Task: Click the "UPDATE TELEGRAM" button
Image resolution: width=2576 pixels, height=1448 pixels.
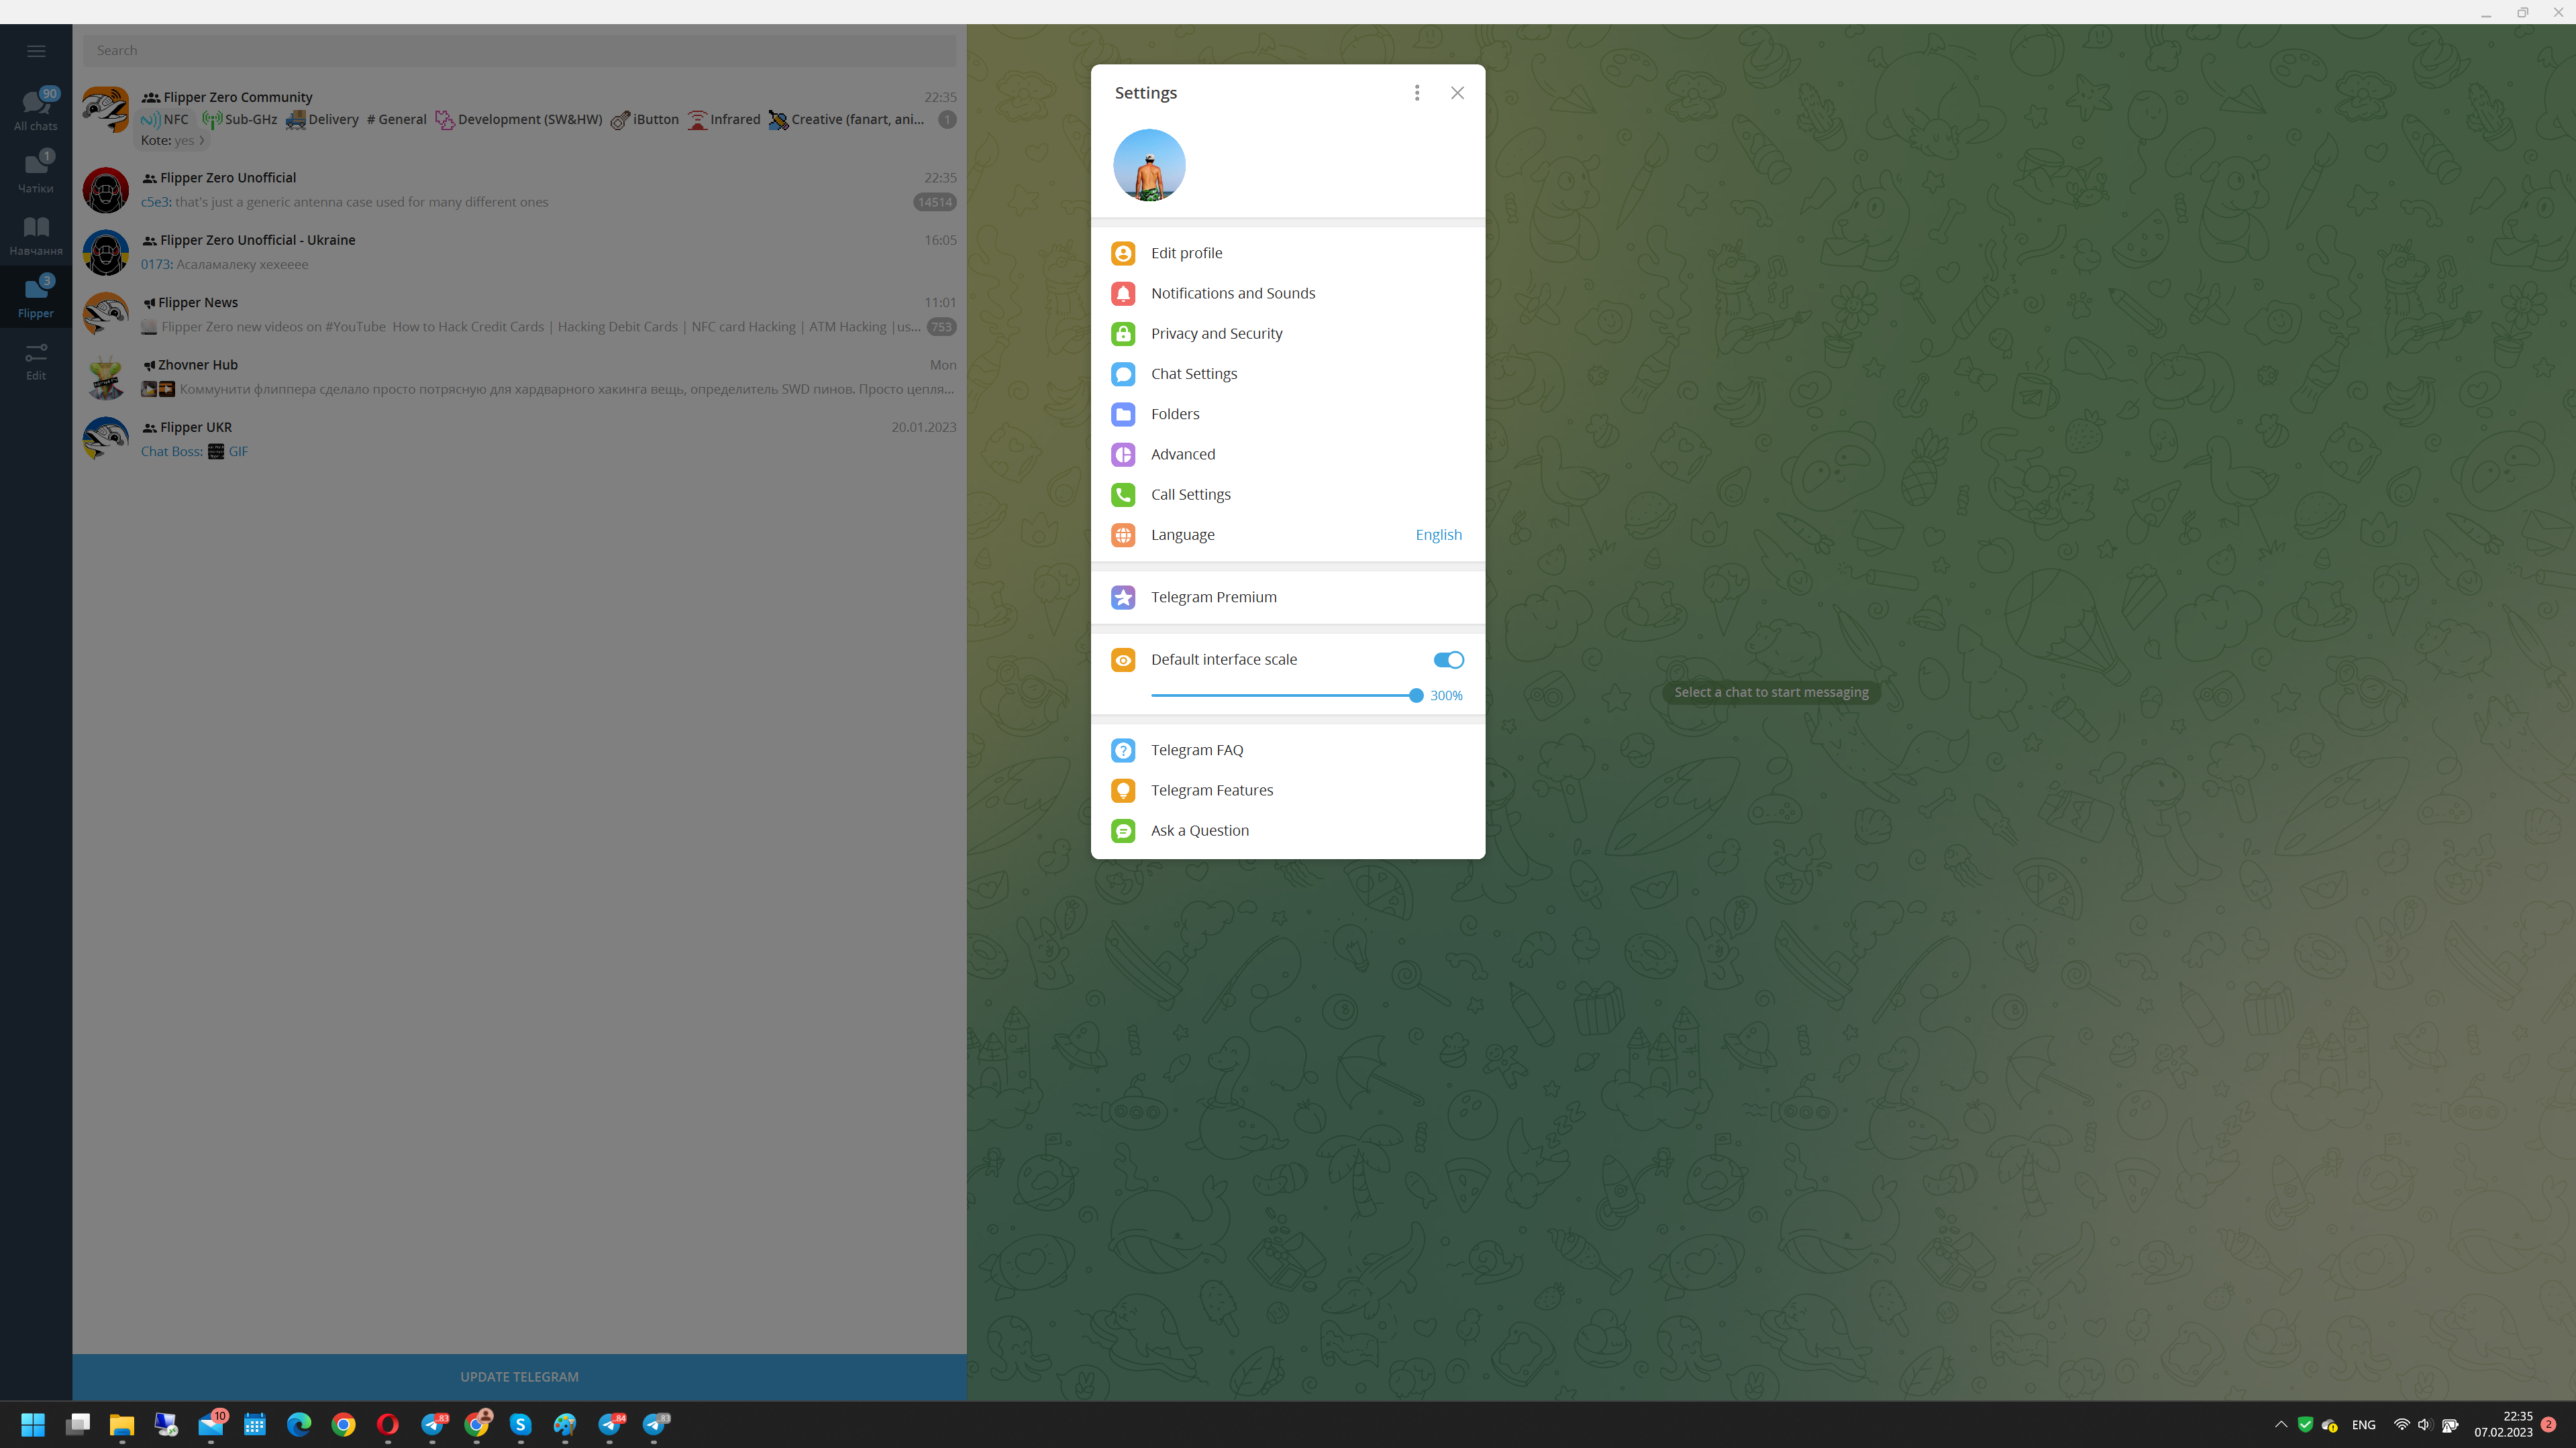Action: click(519, 1376)
